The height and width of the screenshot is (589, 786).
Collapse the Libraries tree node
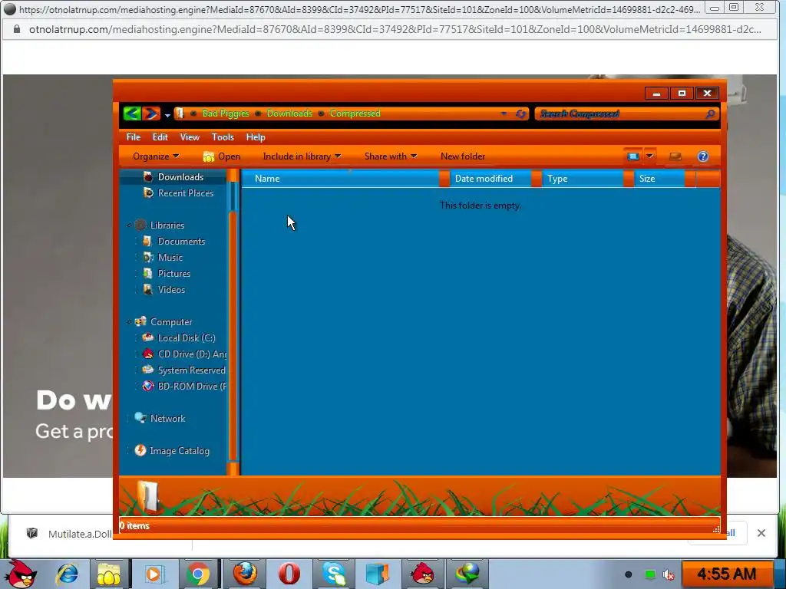coord(129,225)
